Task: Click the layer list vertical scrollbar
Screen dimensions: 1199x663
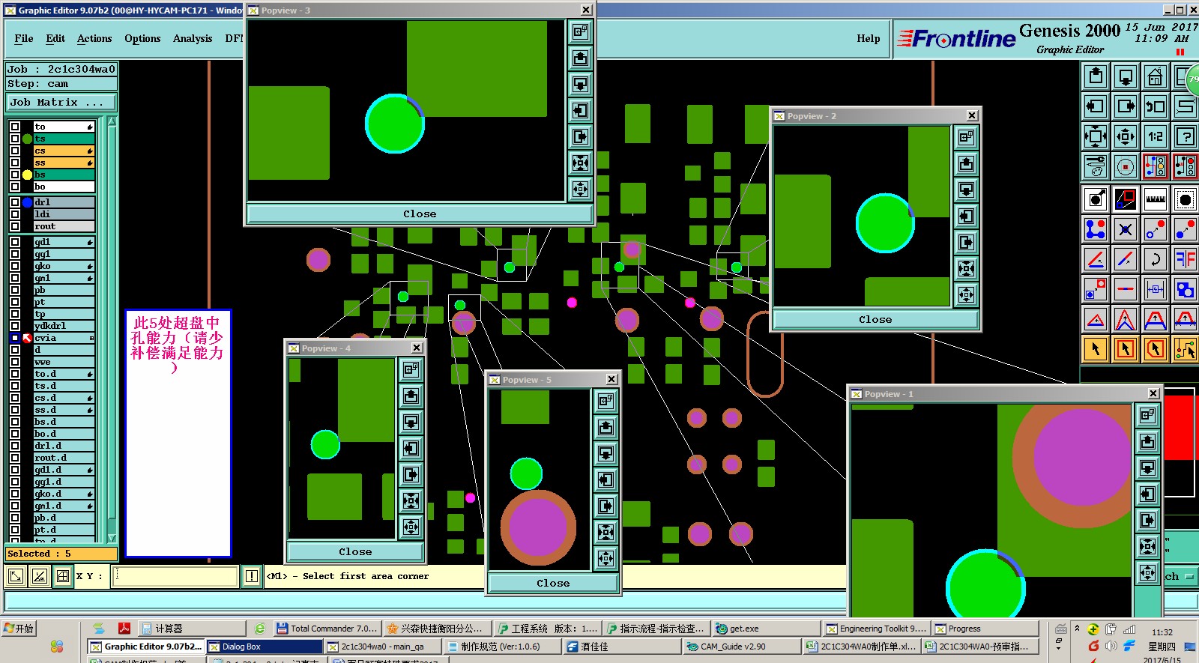Action: pyautogui.click(x=112, y=330)
